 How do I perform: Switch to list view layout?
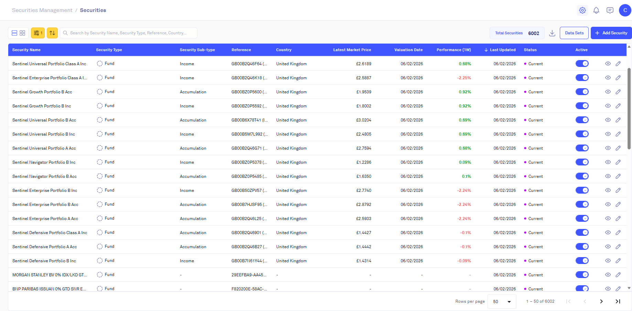tap(14, 33)
